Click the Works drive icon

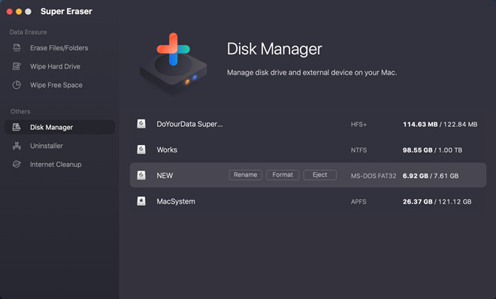click(141, 149)
